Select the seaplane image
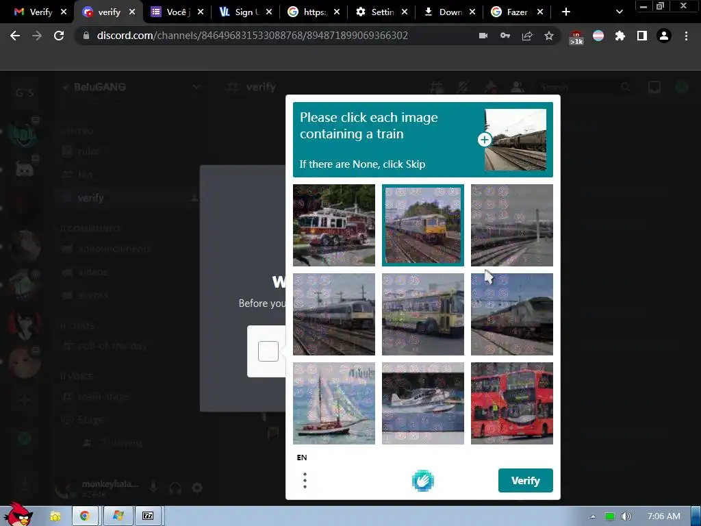Viewport: 701px width, 526px height. [423, 403]
